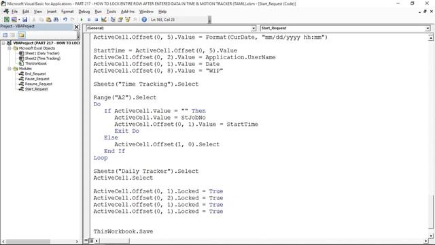
Task: Click the Project panel horizontal scrollbar thumb
Action: pos(29,242)
